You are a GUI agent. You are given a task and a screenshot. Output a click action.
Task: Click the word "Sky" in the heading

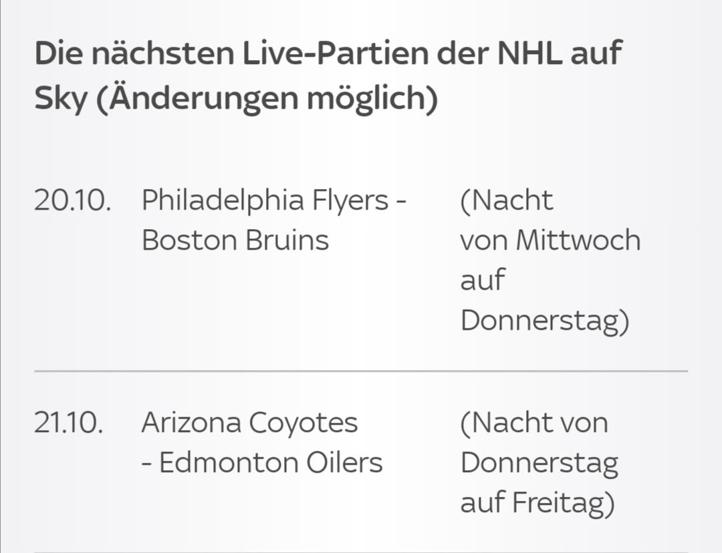click(x=60, y=100)
